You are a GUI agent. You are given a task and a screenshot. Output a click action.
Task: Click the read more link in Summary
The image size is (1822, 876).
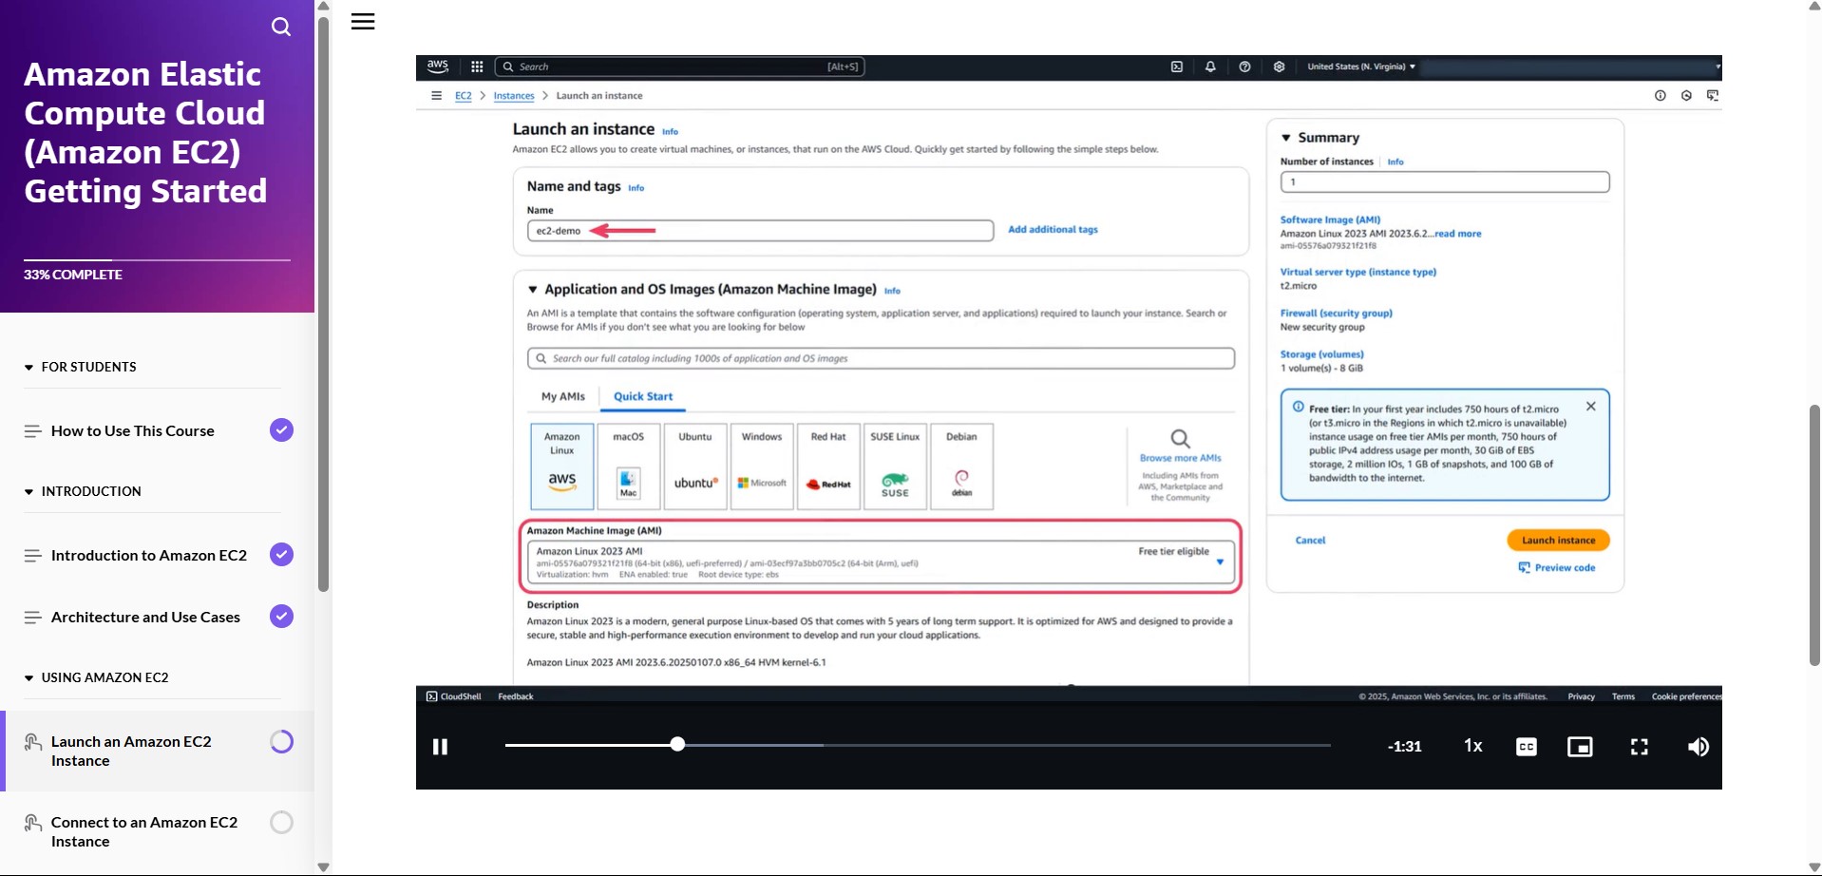1457,234
